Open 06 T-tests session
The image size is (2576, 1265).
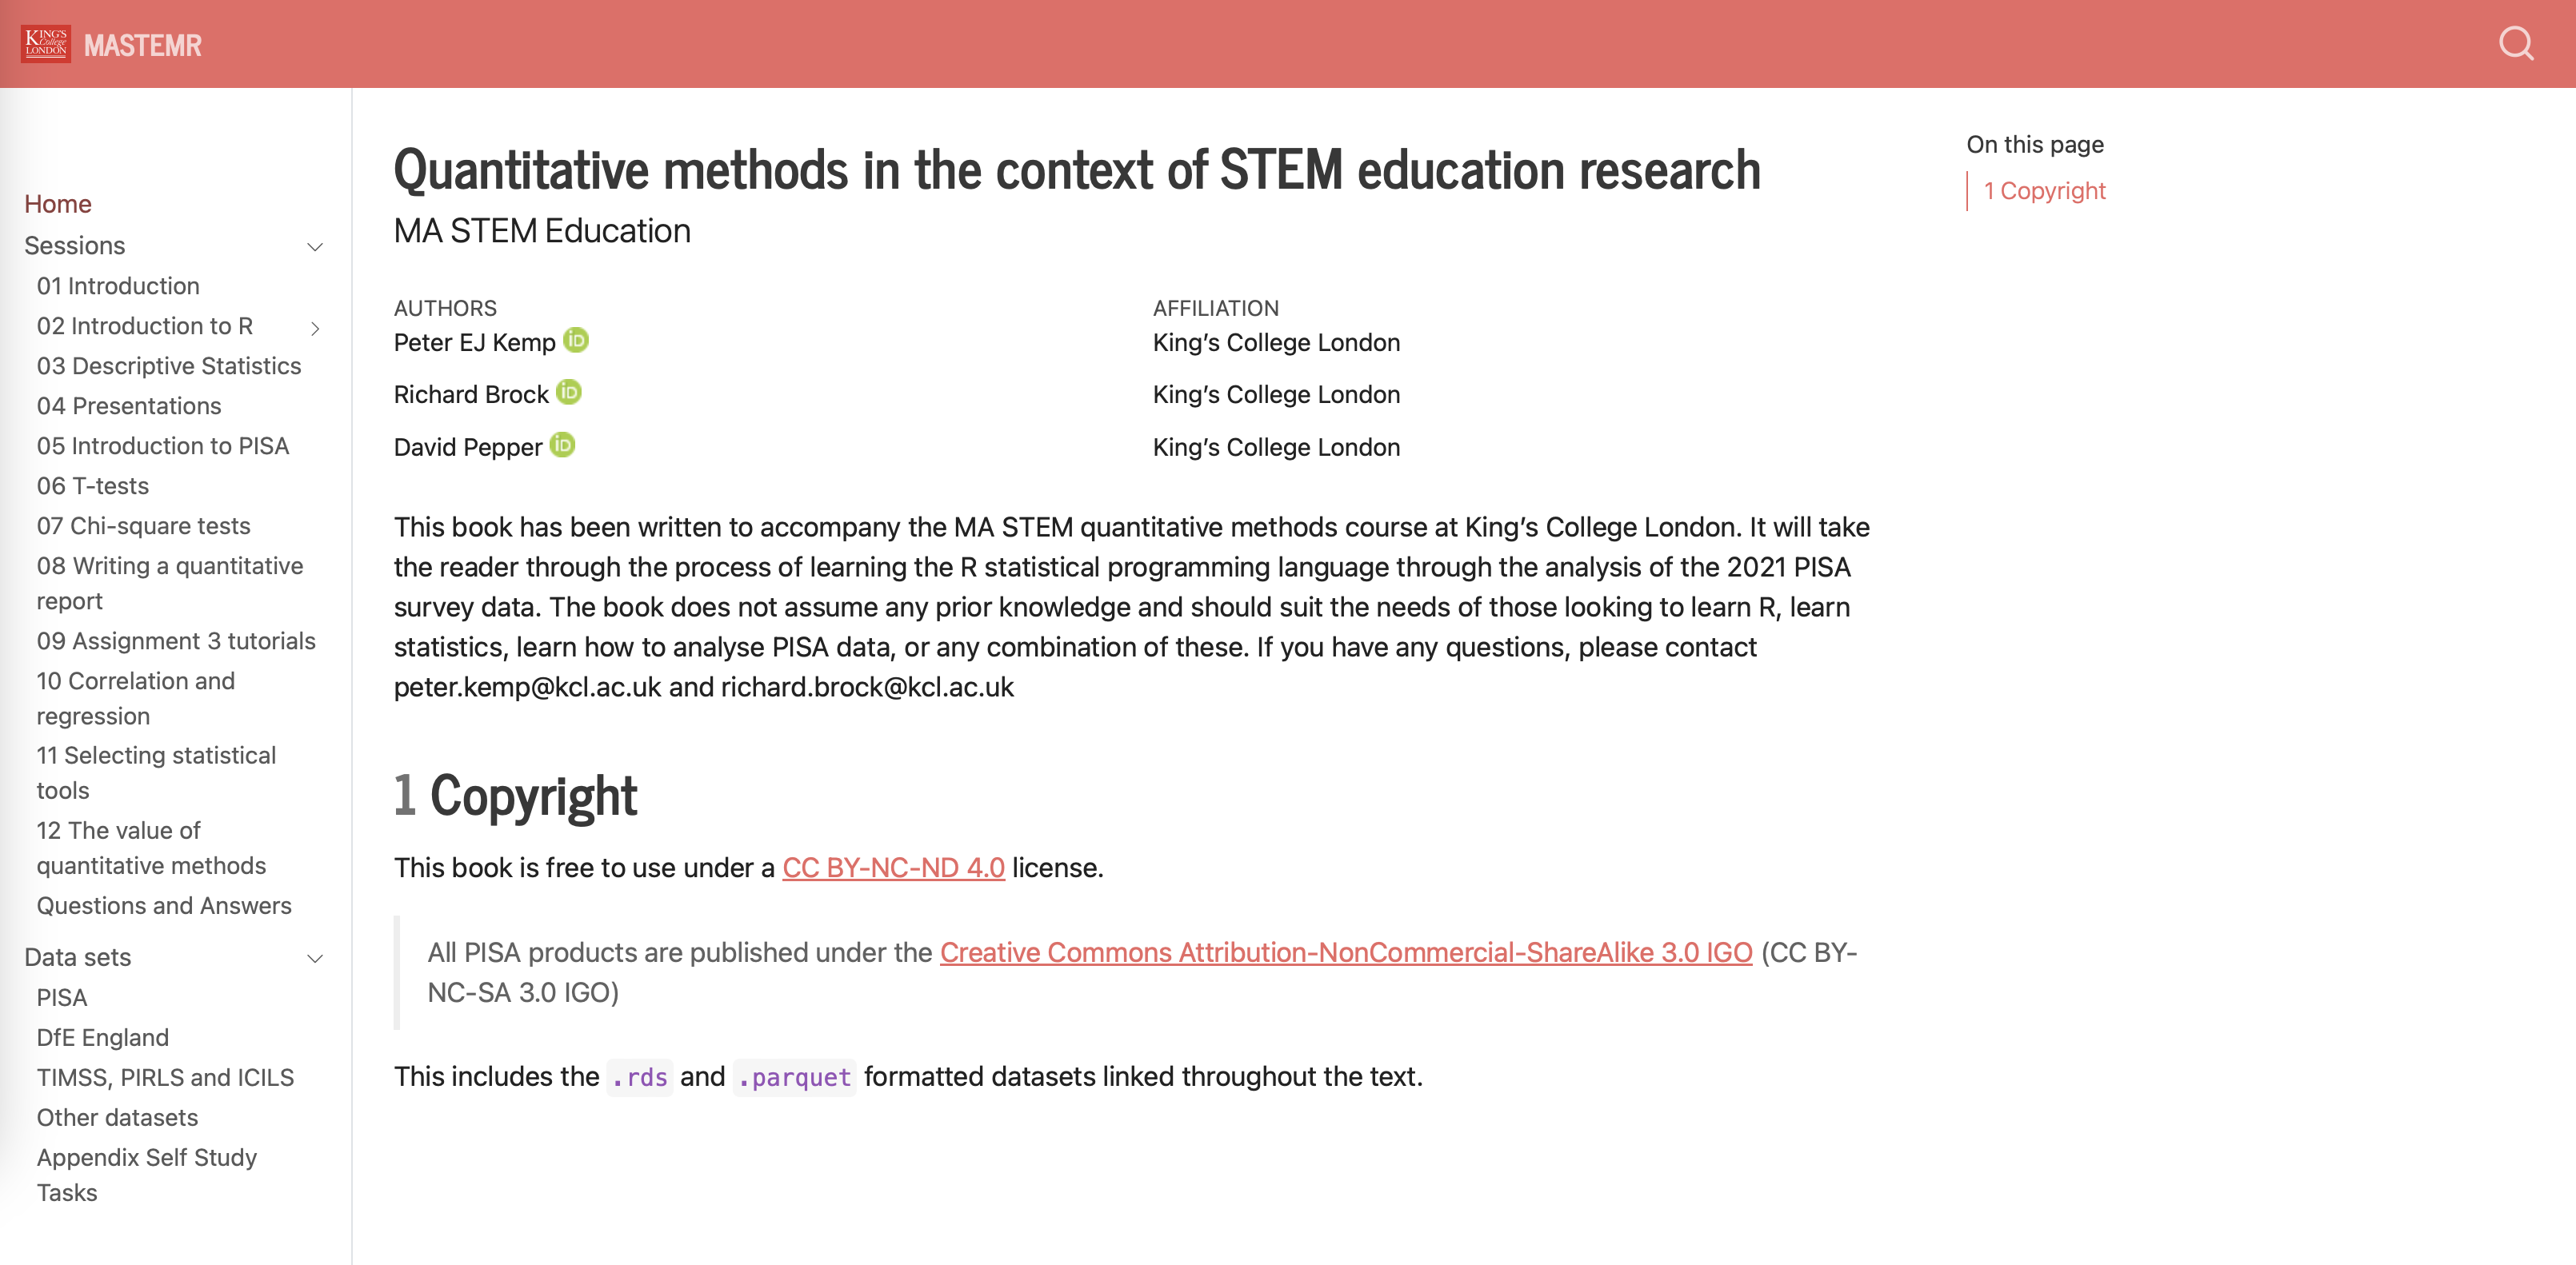[x=93, y=485]
